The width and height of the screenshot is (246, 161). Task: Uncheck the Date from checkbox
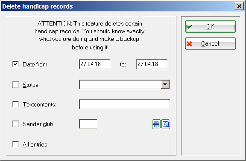(x=16, y=64)
